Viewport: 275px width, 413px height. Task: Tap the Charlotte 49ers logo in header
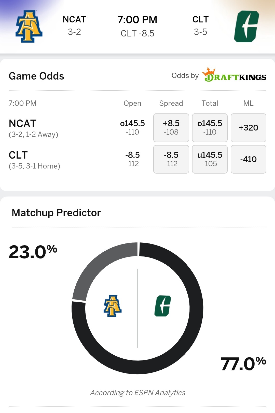[x=246, y=27]
